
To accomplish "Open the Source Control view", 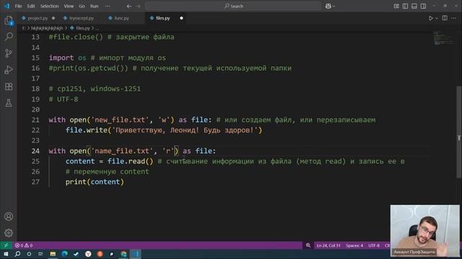I will tap(9, 53).
